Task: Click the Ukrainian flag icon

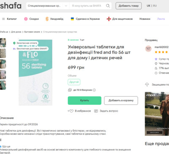Action: coord(72,19)
